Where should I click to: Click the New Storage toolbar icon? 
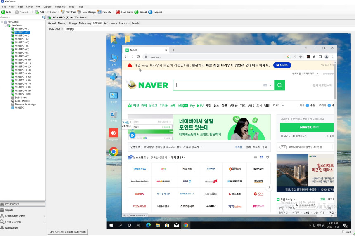pos(79,12)
